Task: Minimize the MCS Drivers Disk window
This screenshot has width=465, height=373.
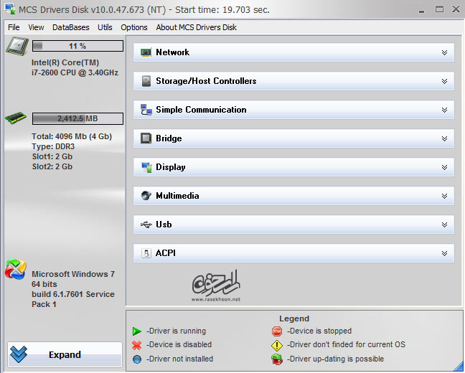Action: 421,10
